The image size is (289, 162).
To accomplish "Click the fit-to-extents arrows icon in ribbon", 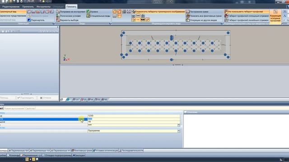I will [129, 12].
